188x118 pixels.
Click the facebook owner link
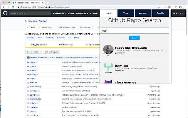[33, 21]
